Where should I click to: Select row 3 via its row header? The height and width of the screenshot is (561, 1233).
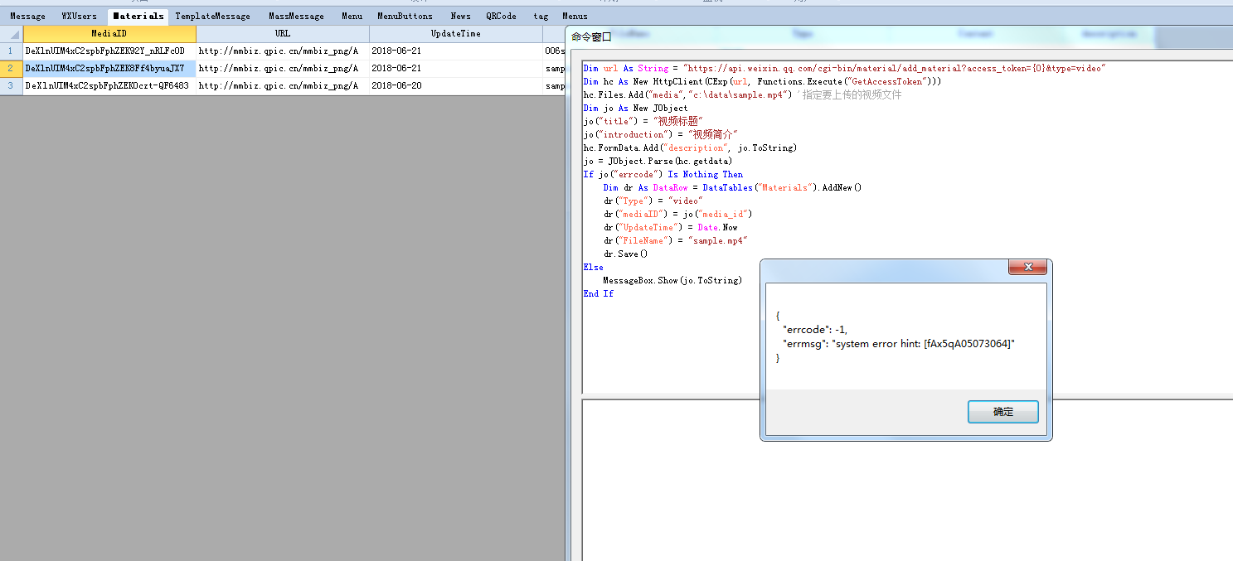(x=12, y=86)
